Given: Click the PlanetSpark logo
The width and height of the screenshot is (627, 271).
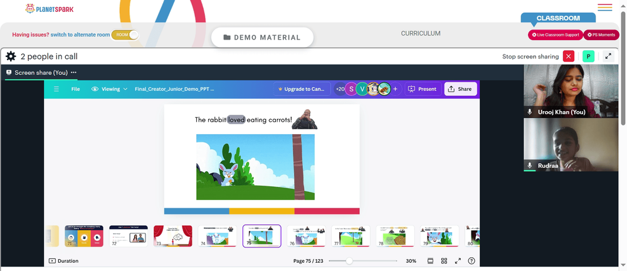Looking at the screenshot, I should pos(49,9).
